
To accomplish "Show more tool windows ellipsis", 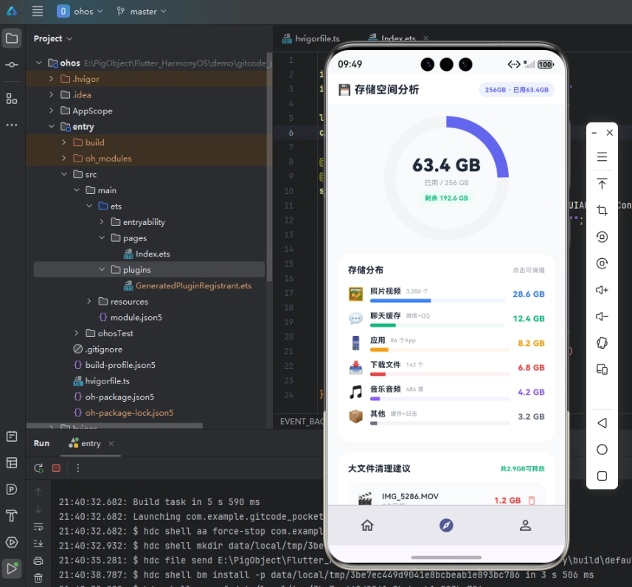I will click(12, 125).
